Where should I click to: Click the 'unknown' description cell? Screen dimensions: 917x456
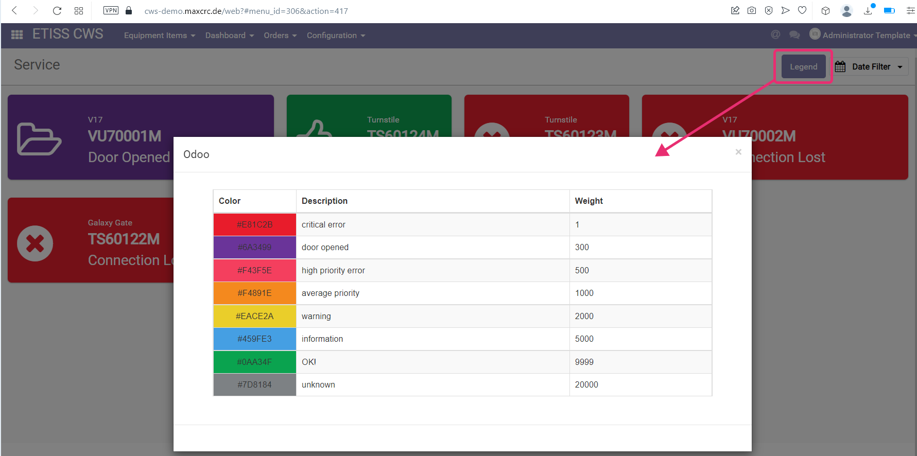click(433, 384)
